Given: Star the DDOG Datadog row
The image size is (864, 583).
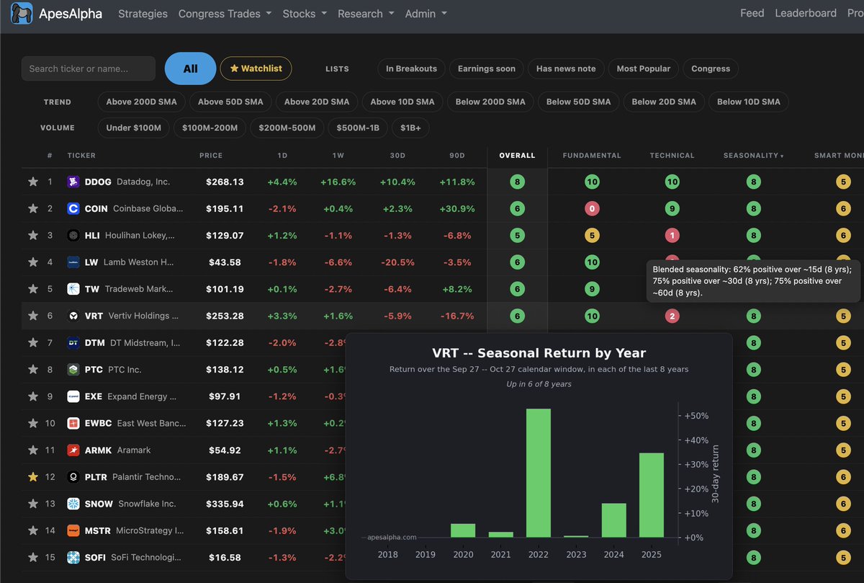Looking at the screenshot, I should [x=32, y=182].
